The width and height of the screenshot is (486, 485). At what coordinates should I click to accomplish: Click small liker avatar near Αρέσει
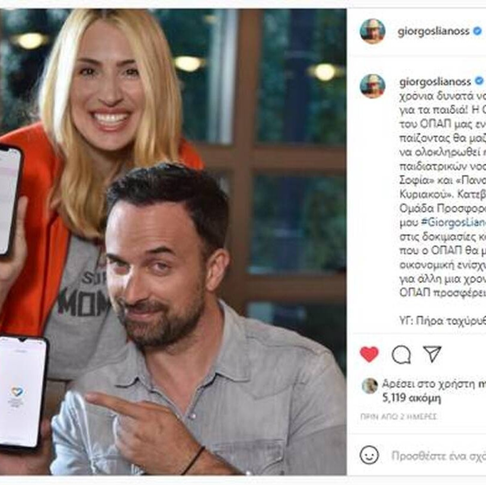(370, 386)
